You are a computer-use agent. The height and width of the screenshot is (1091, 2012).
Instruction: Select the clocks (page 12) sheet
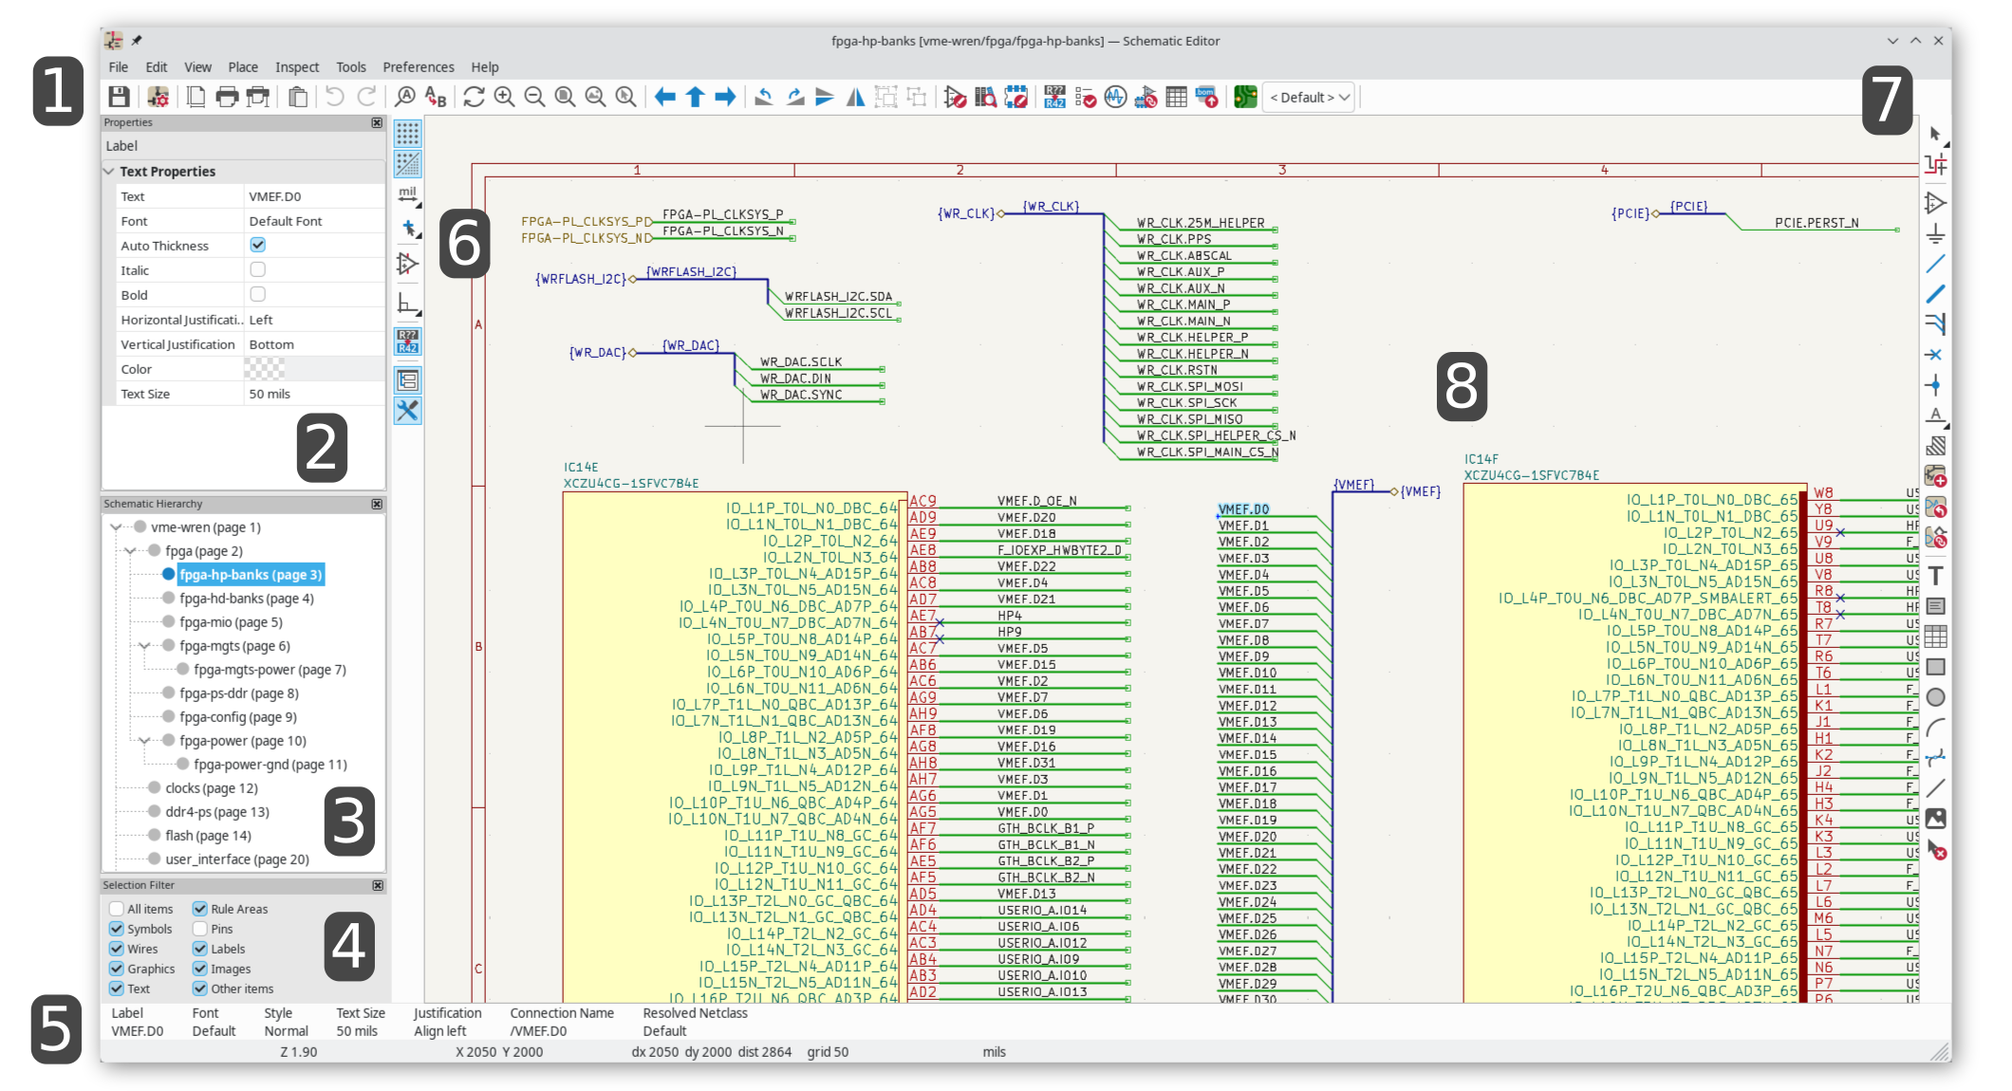pos(211,787)
